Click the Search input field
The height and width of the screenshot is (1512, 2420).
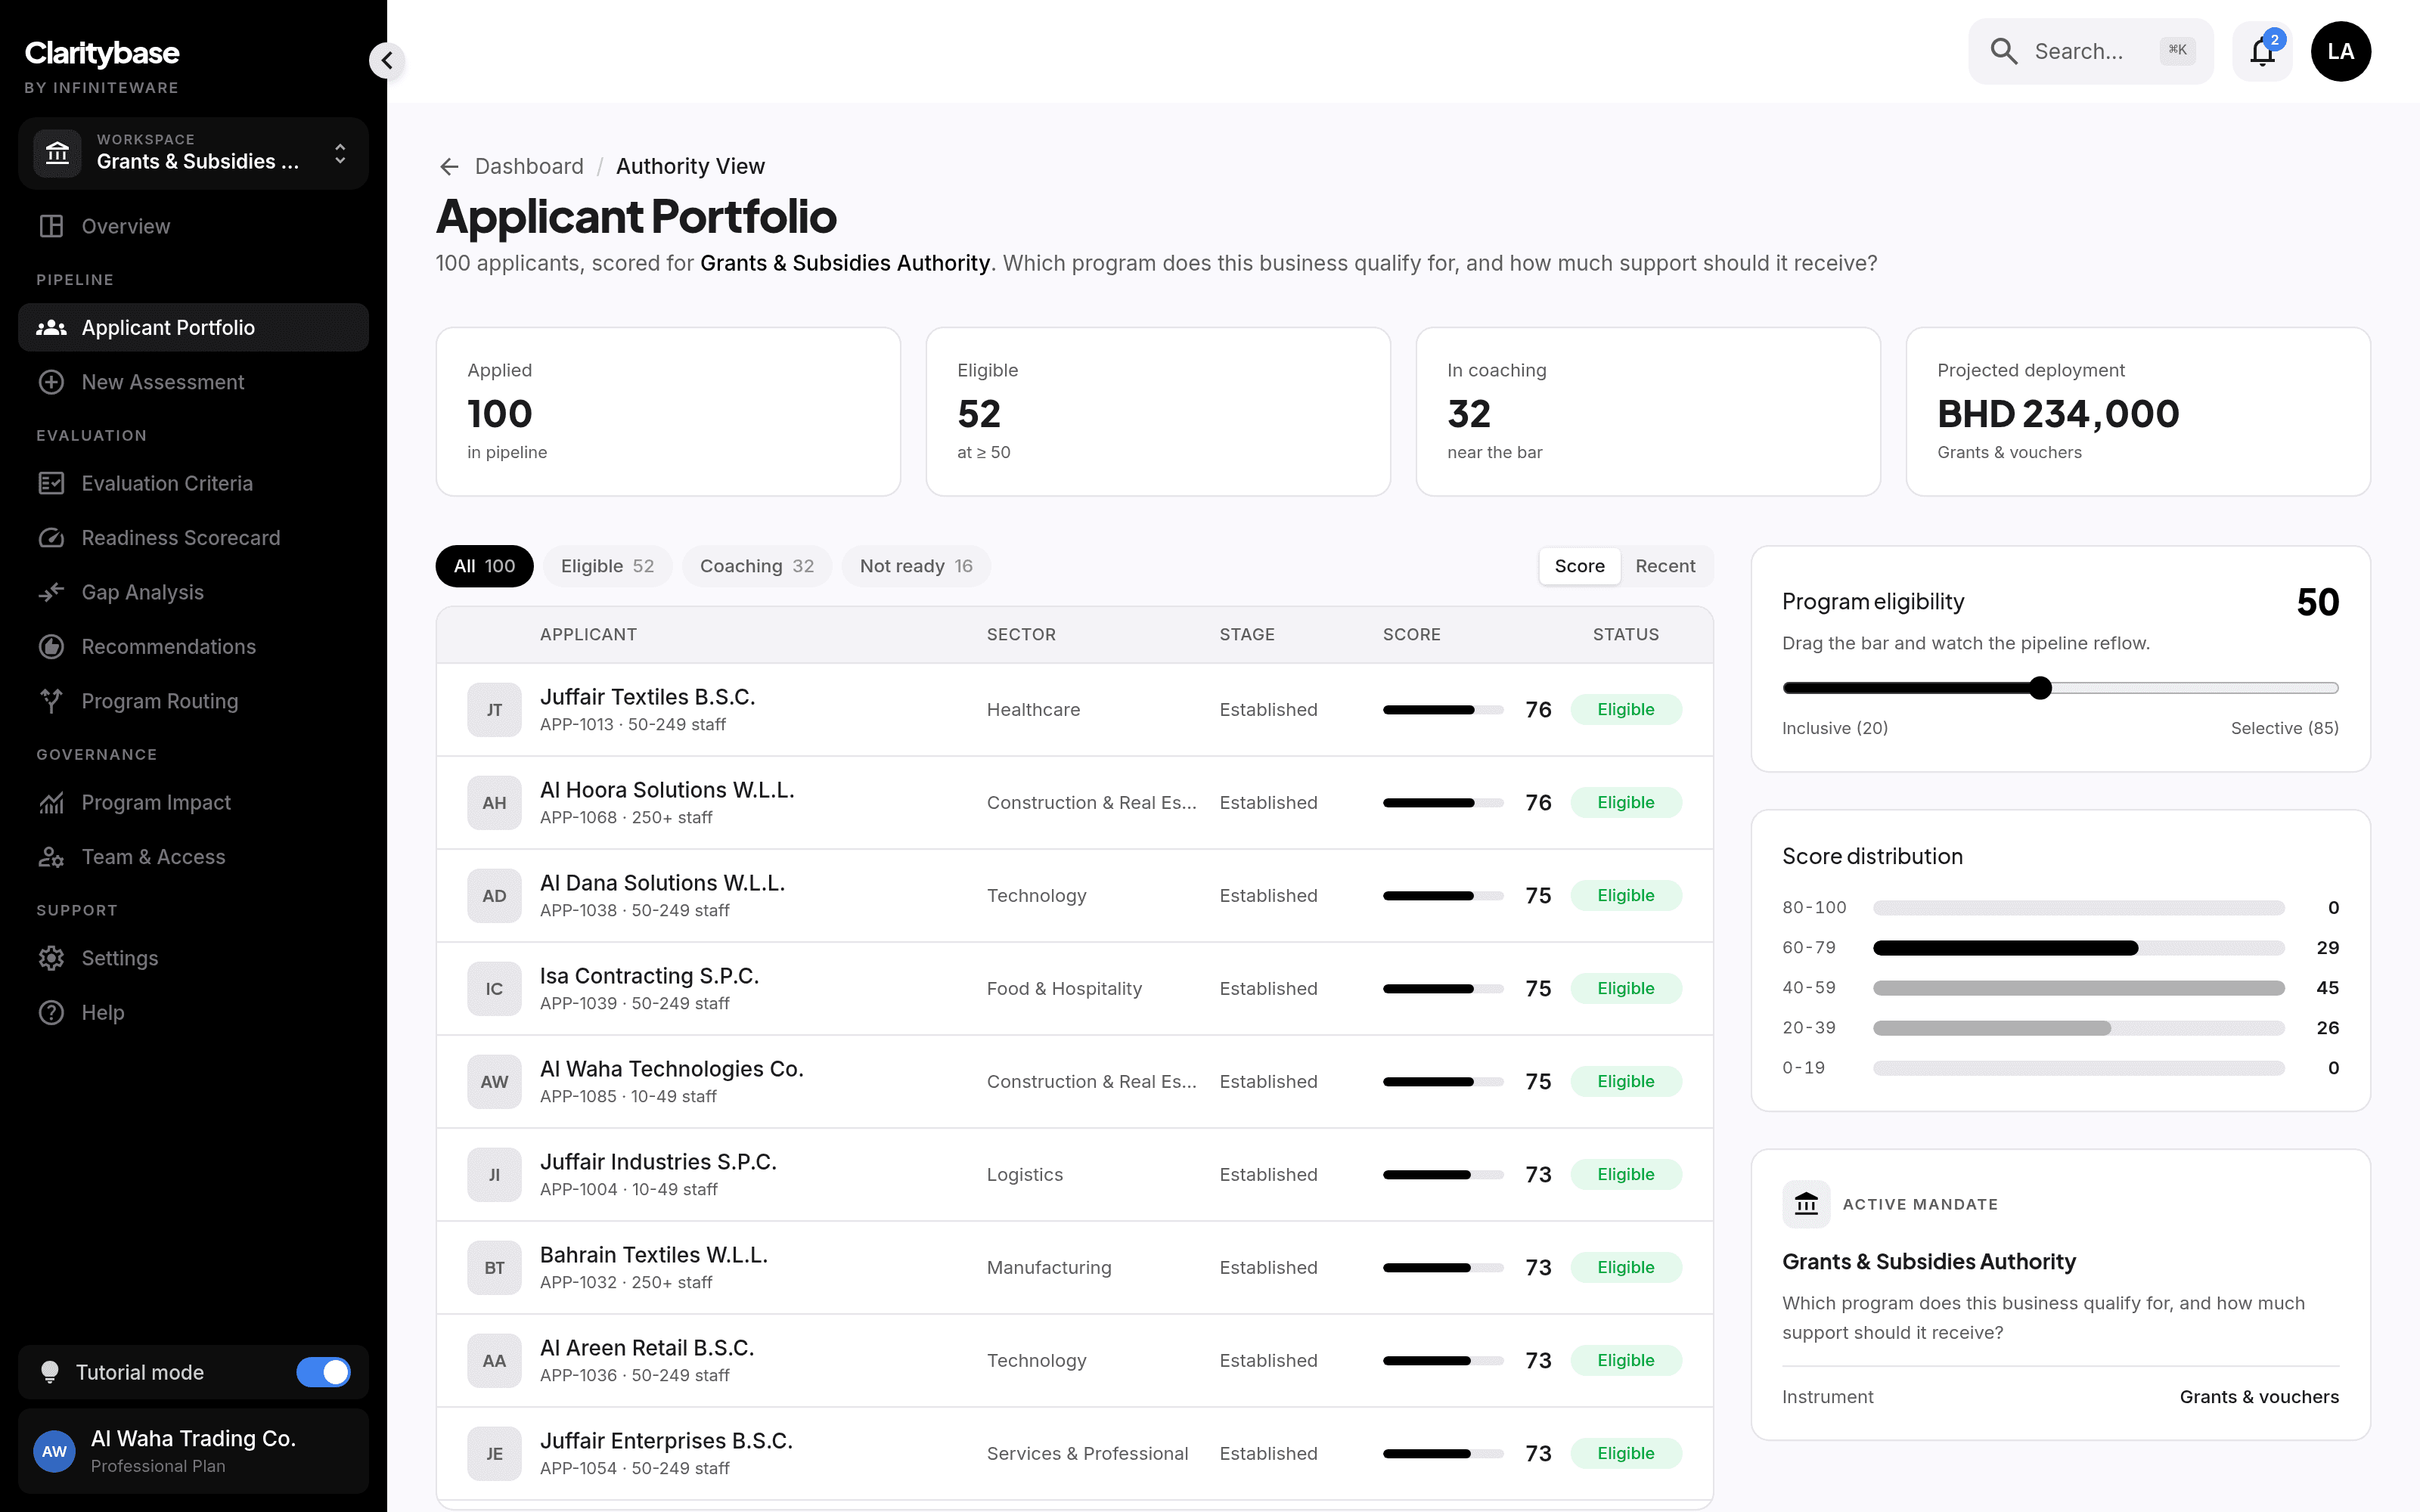[2090, 51]
